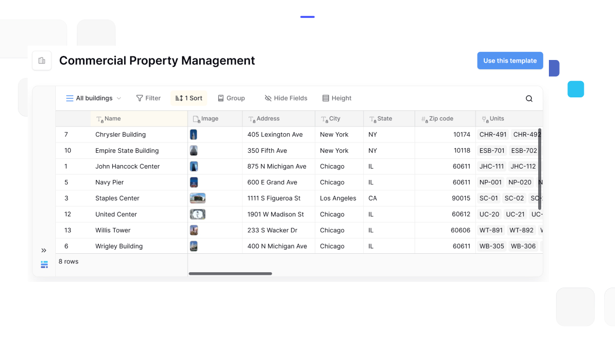Toggle the sort highlight by clicking 1 Sort
This screenshot has width=615, height=346.
(189, 97)
